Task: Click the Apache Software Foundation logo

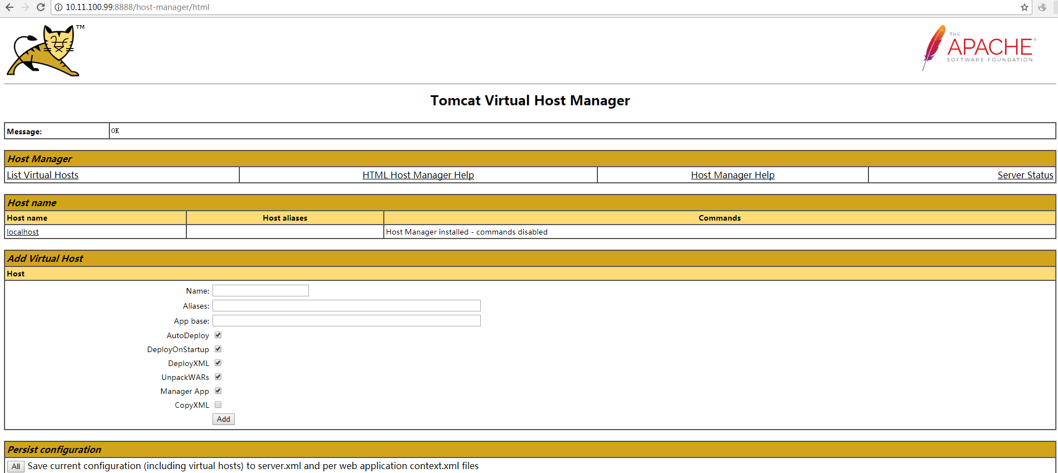Action: pyautogui.click(x=979, y=48)
